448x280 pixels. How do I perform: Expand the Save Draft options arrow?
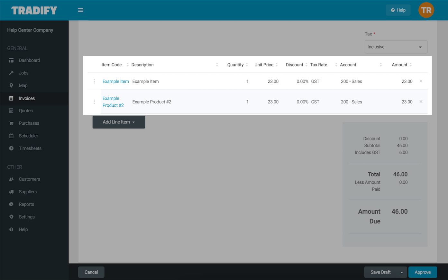pos(402,272)
